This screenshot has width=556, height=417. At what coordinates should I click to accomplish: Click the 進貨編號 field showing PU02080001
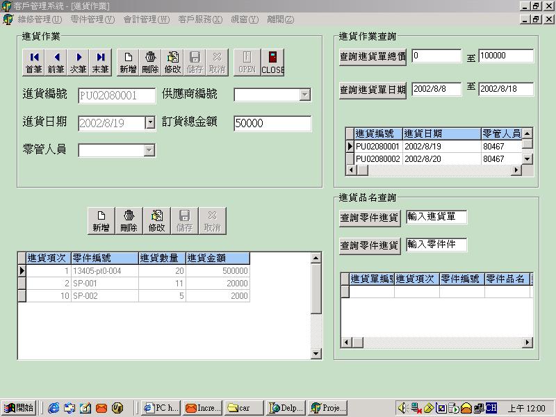[x=117, y=95]
